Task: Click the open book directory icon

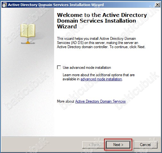Action: (x=28, y=31)
